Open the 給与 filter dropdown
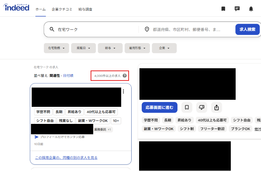 [x=110, y=48]
